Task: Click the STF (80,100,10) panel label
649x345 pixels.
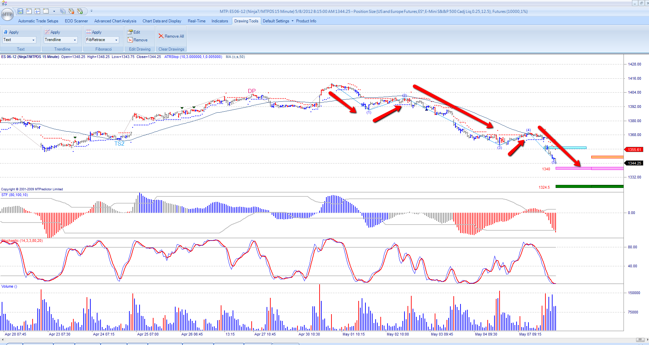Action: point(15,195)
